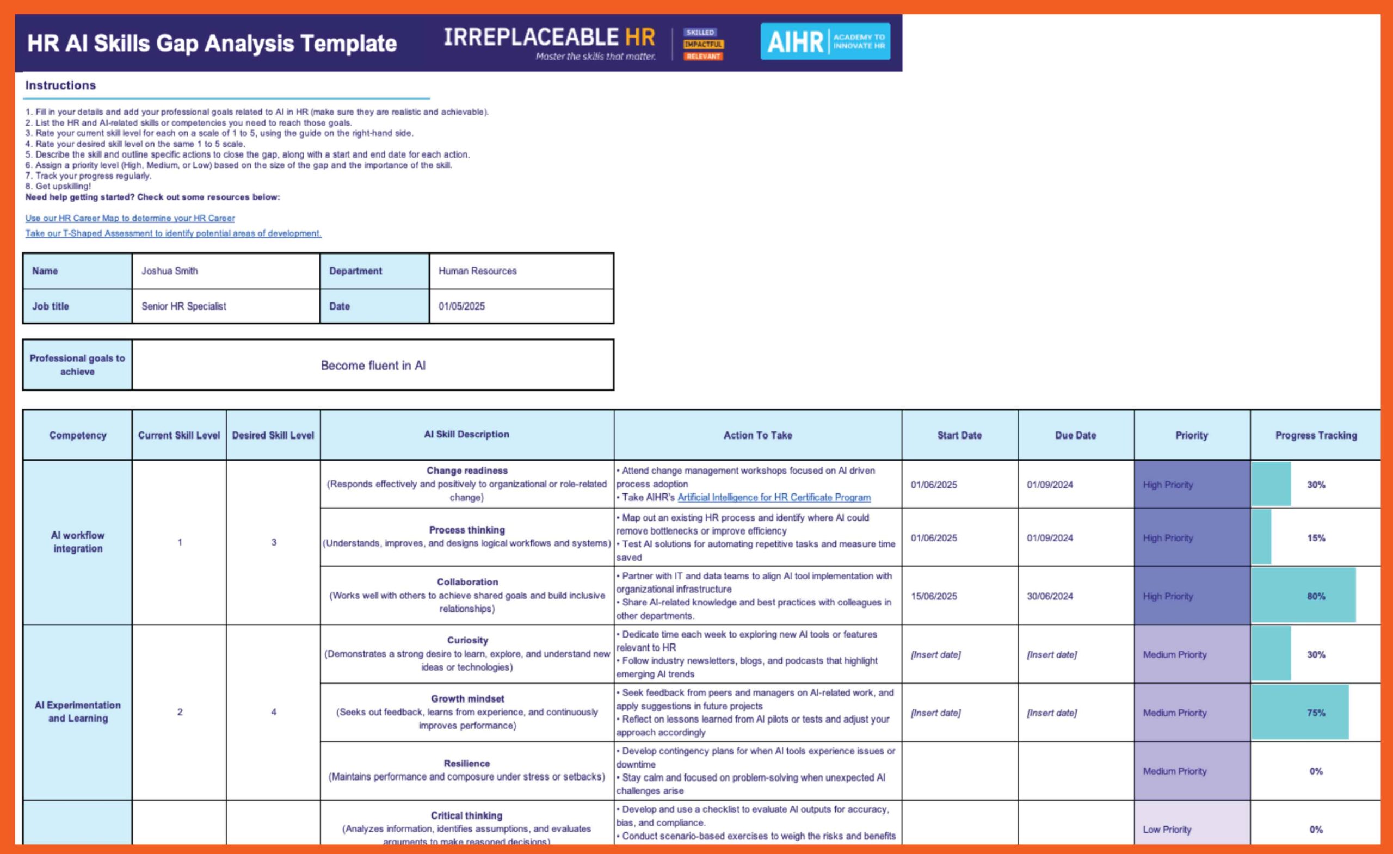Select desired skill level 4 cell
The width and height of the screenshot is (1393, 854).
[x=273, y=711]
